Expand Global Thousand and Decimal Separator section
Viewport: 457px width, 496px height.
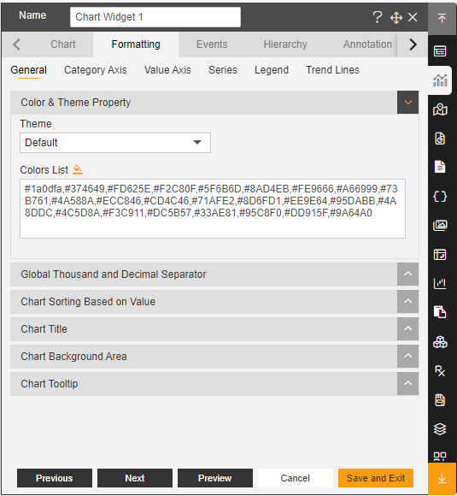pos(407,274)
